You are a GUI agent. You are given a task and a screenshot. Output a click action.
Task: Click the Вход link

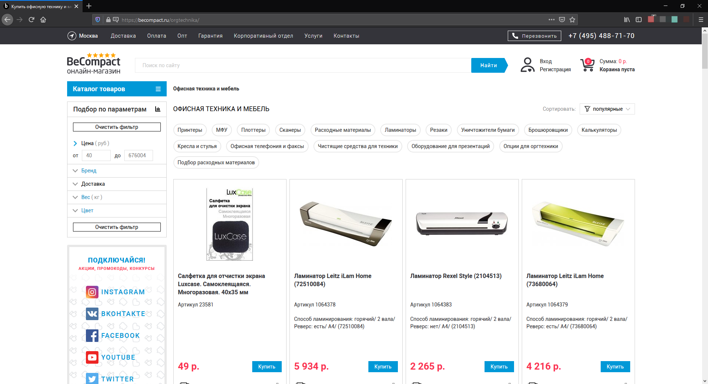pos(546,61)
